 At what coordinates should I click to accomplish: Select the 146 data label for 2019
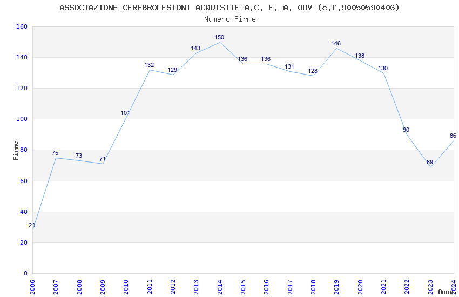[336, 43]
